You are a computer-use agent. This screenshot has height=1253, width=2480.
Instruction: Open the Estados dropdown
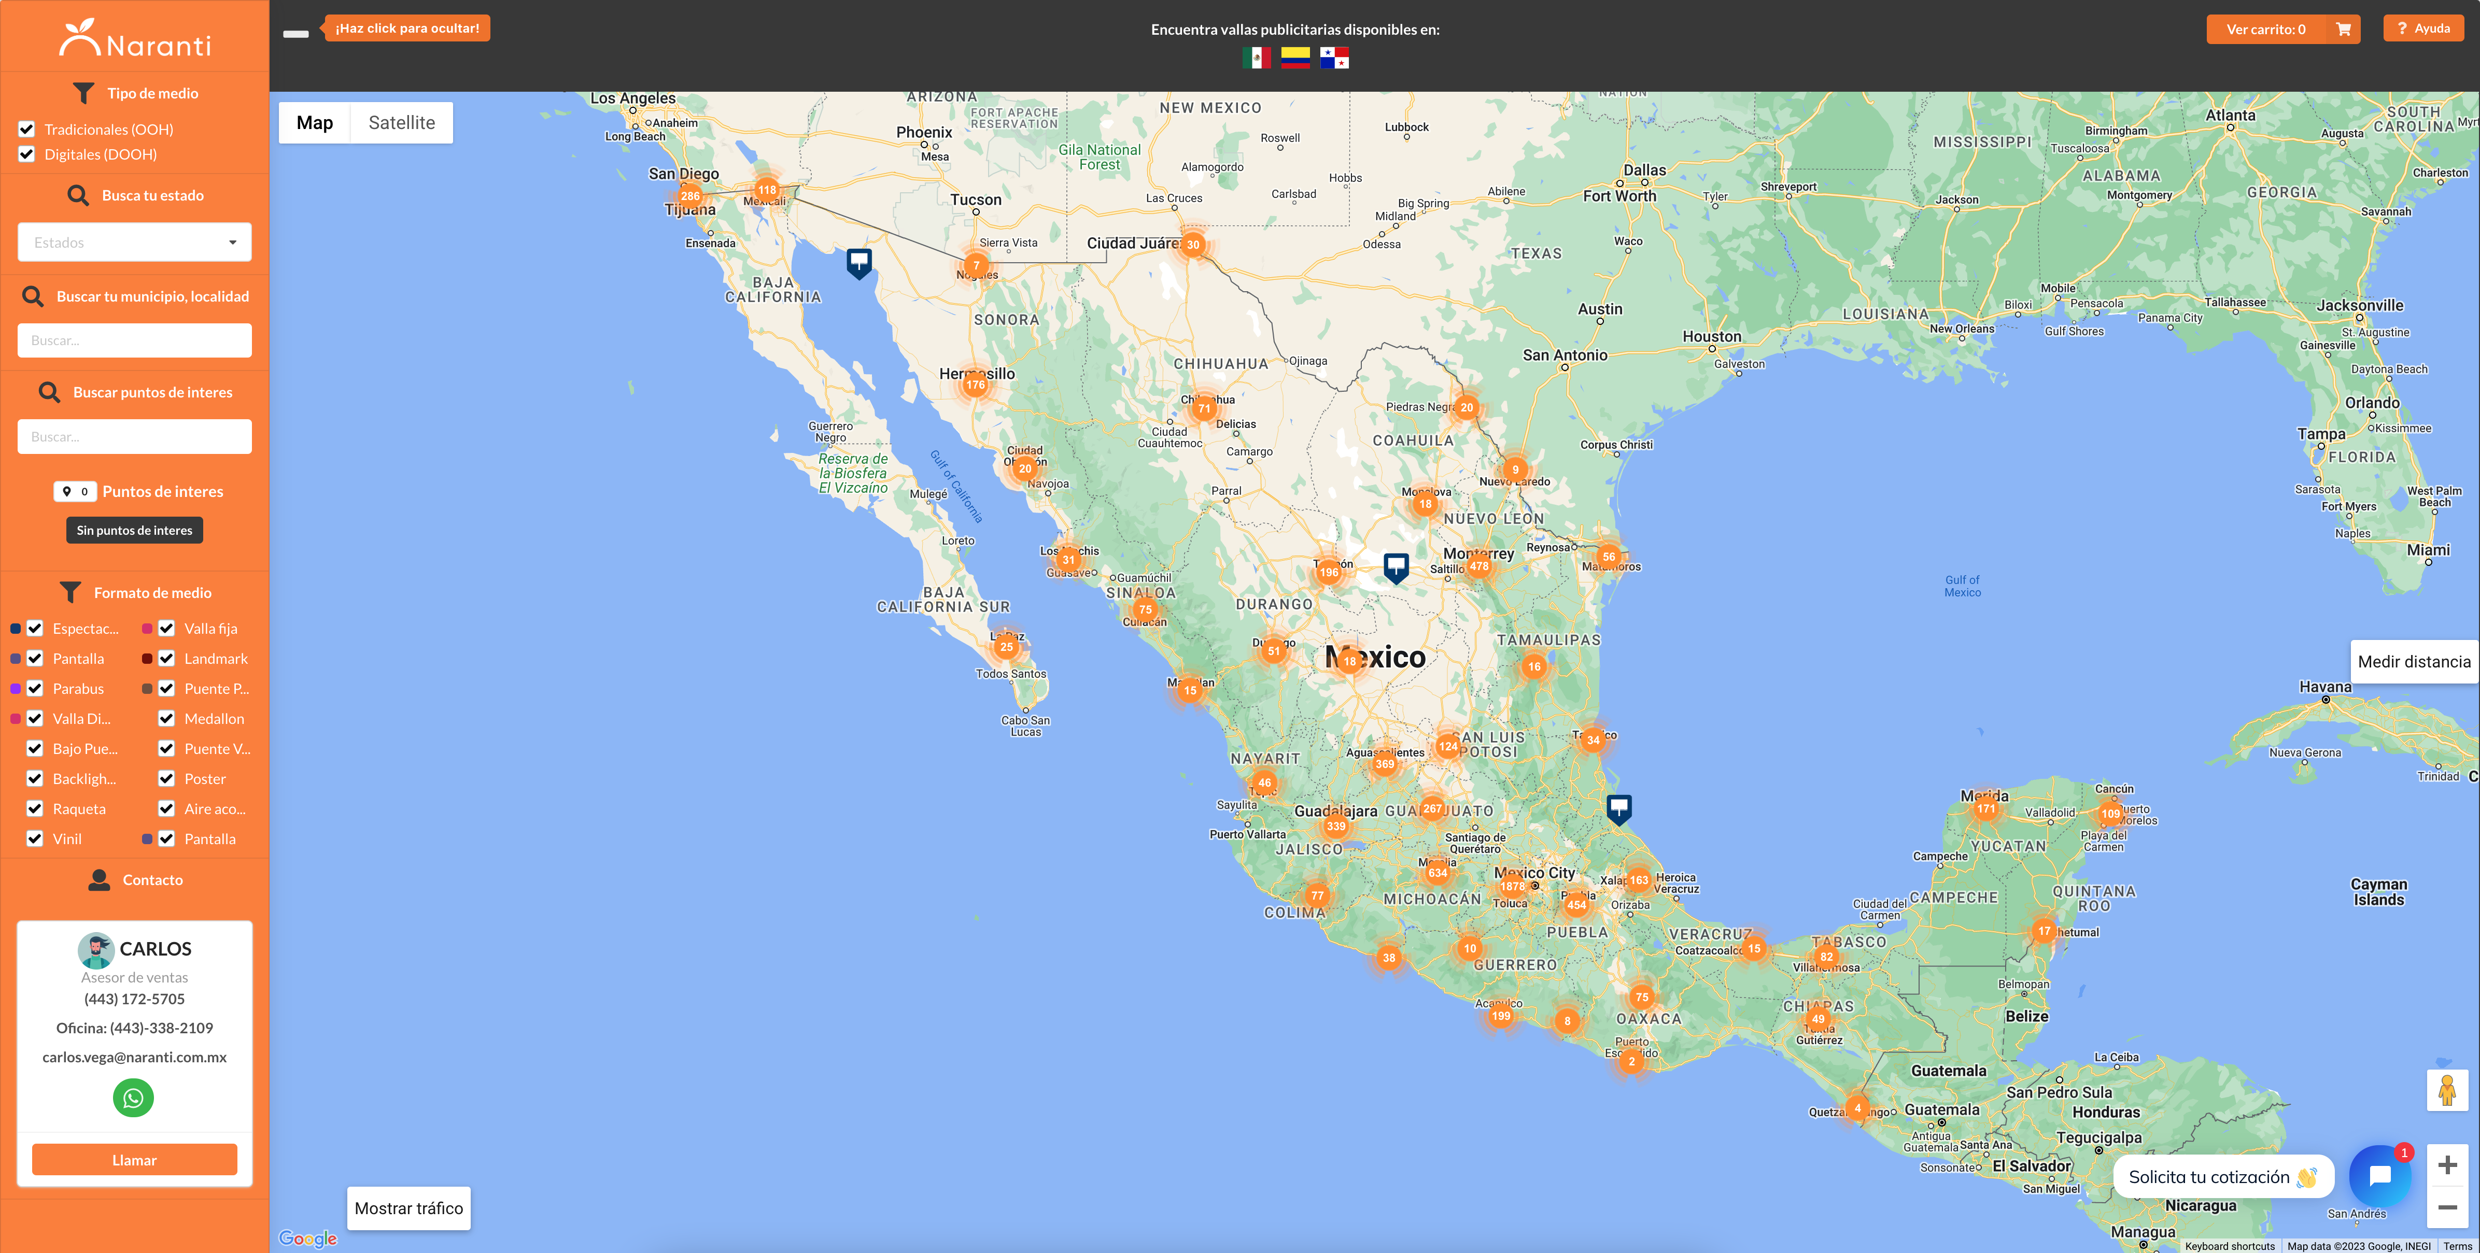[x=134, y=243]
